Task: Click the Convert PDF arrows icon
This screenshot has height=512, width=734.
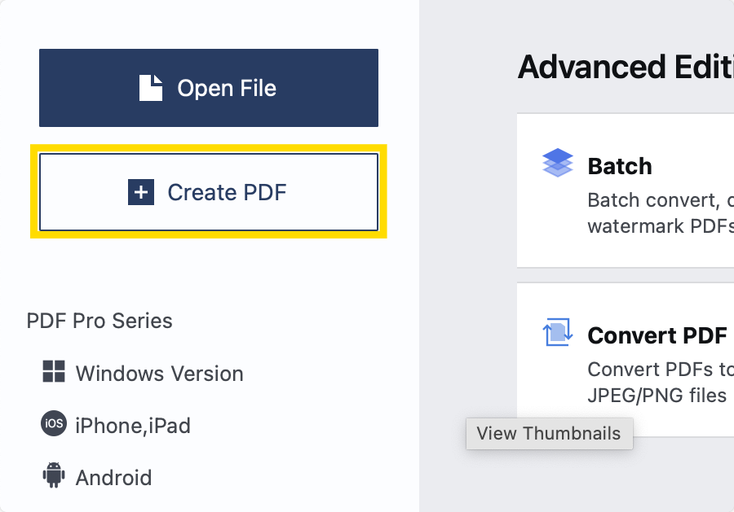Action: coord(558,332)
